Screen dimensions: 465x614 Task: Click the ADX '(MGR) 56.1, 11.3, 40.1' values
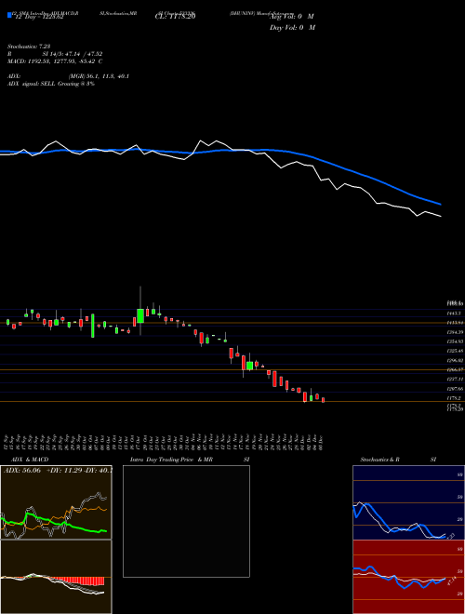[99, 76]
